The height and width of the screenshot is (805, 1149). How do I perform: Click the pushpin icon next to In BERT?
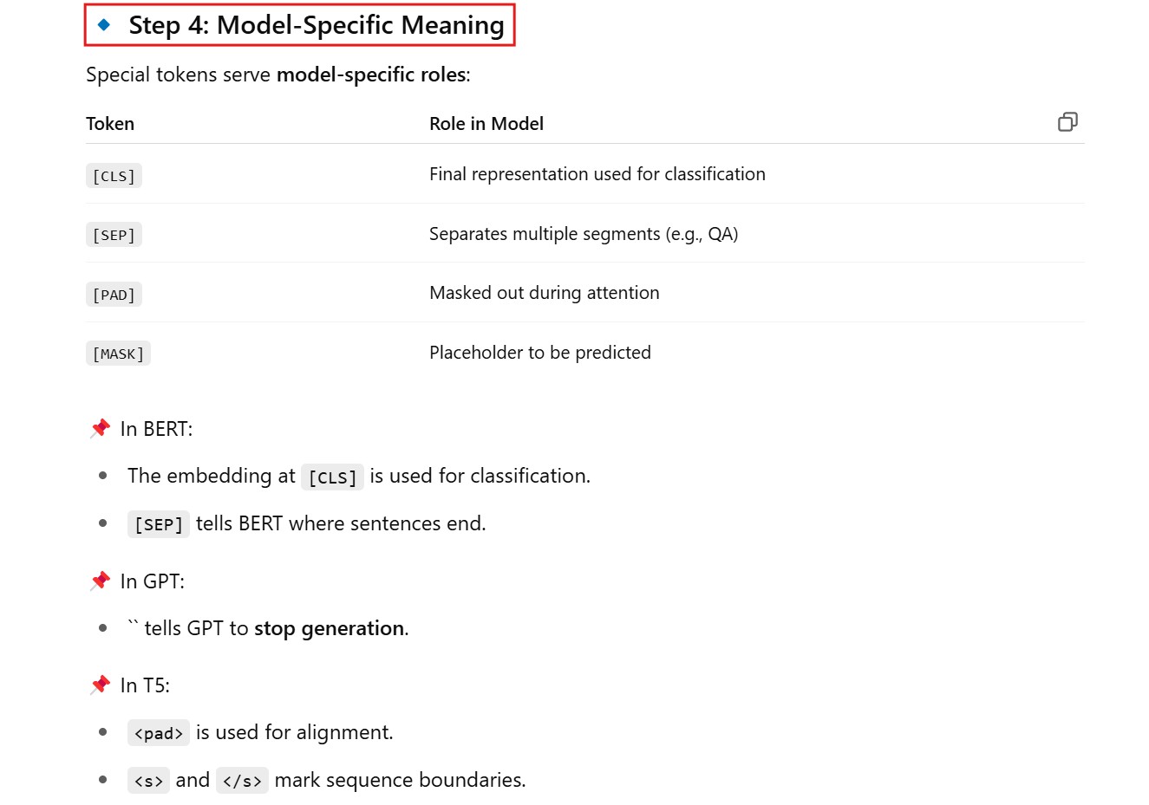101,428
